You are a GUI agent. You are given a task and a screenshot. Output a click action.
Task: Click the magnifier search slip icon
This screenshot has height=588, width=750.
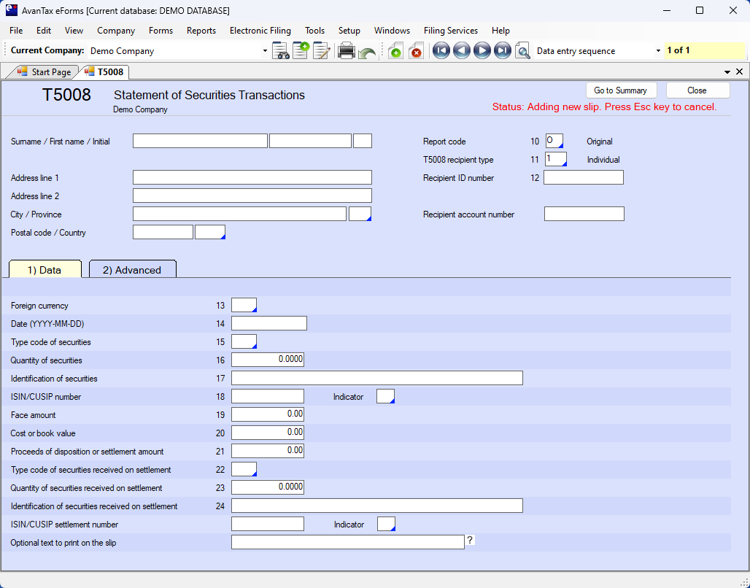point(522,51)
